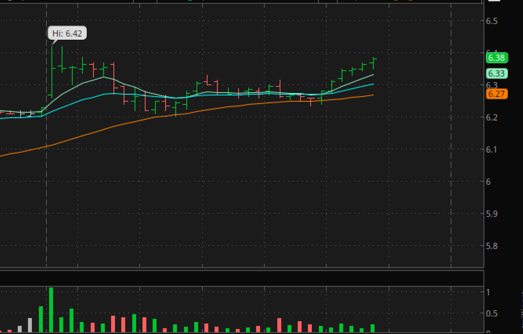
Task: Click the 5.9 price axis label
Action: pyautogui.click(x=491, y=214)
